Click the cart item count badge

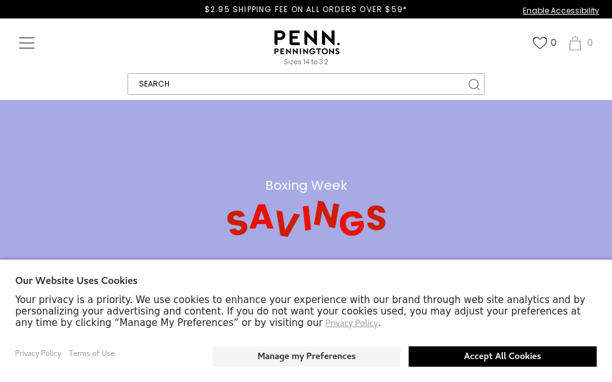tap(590, 43)
